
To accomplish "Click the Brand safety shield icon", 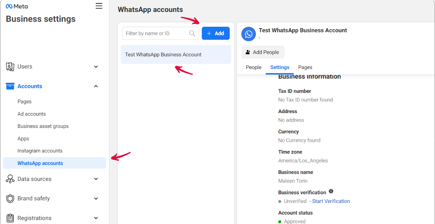I will pyautogui.click(x=10, y=198).
